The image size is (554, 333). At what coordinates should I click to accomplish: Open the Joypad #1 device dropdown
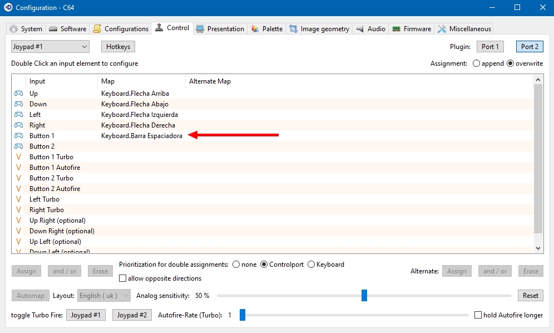tap(50, 47)
